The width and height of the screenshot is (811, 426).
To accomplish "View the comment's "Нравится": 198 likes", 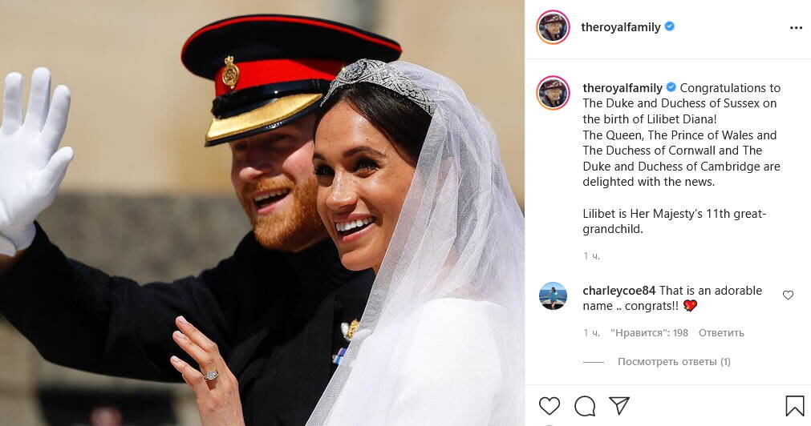I will coord(649,333).
